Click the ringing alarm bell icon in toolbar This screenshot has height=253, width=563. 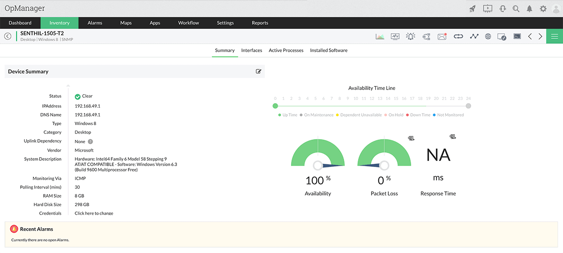pyautogui.click(x=410, y=36)
